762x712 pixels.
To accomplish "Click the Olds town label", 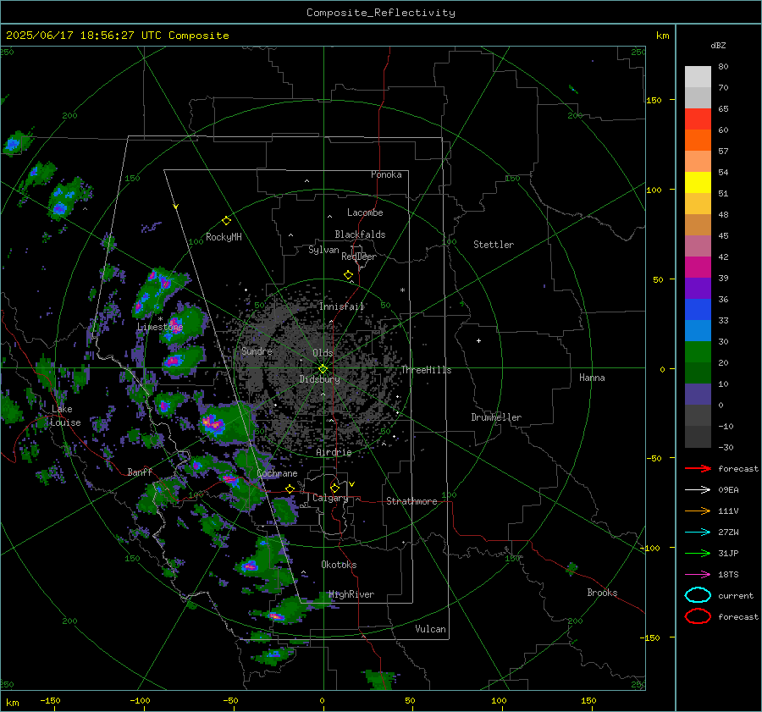I will (323, 353).
